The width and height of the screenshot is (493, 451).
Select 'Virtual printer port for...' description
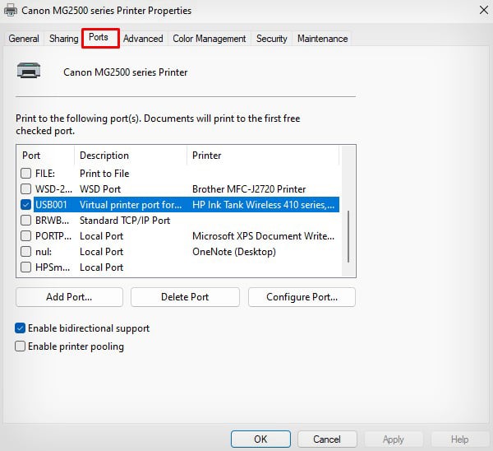click(131, 205)
